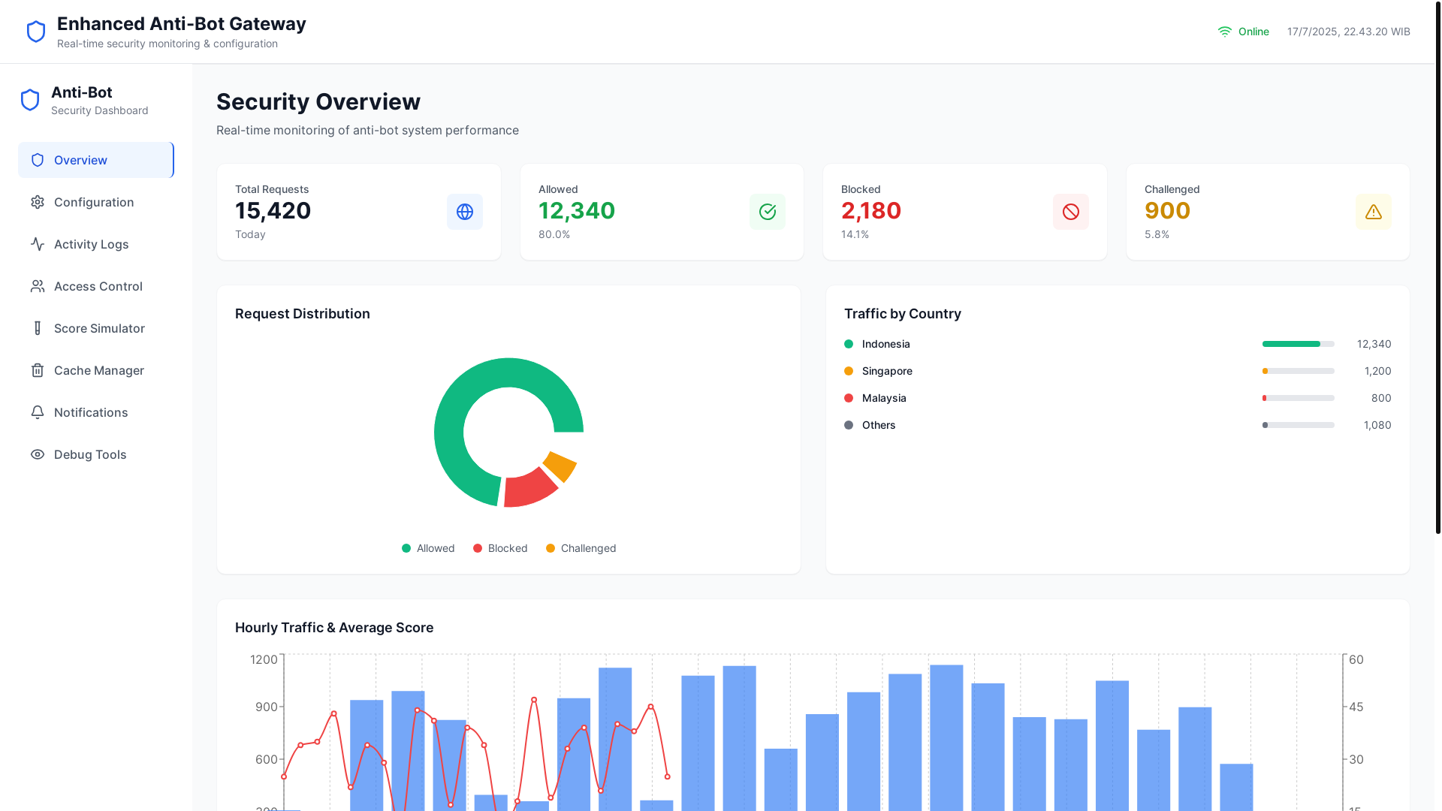Click the 80.0% allowed percentage
The image size is (1442, 811).
coord(554,234)
